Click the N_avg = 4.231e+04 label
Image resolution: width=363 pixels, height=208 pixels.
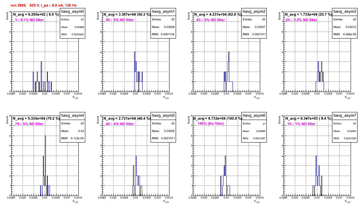(x=218, y=15)
